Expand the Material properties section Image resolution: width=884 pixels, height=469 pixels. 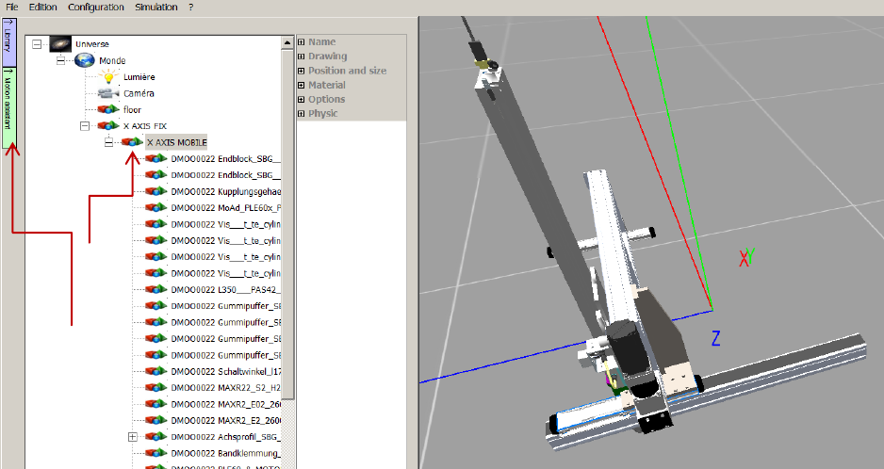click(x=302, y=85)
